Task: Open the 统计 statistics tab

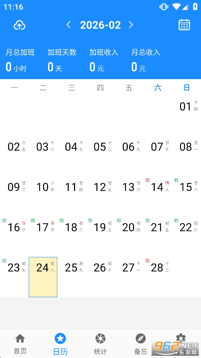Action: pyautogui.click(x=100, y=343)
